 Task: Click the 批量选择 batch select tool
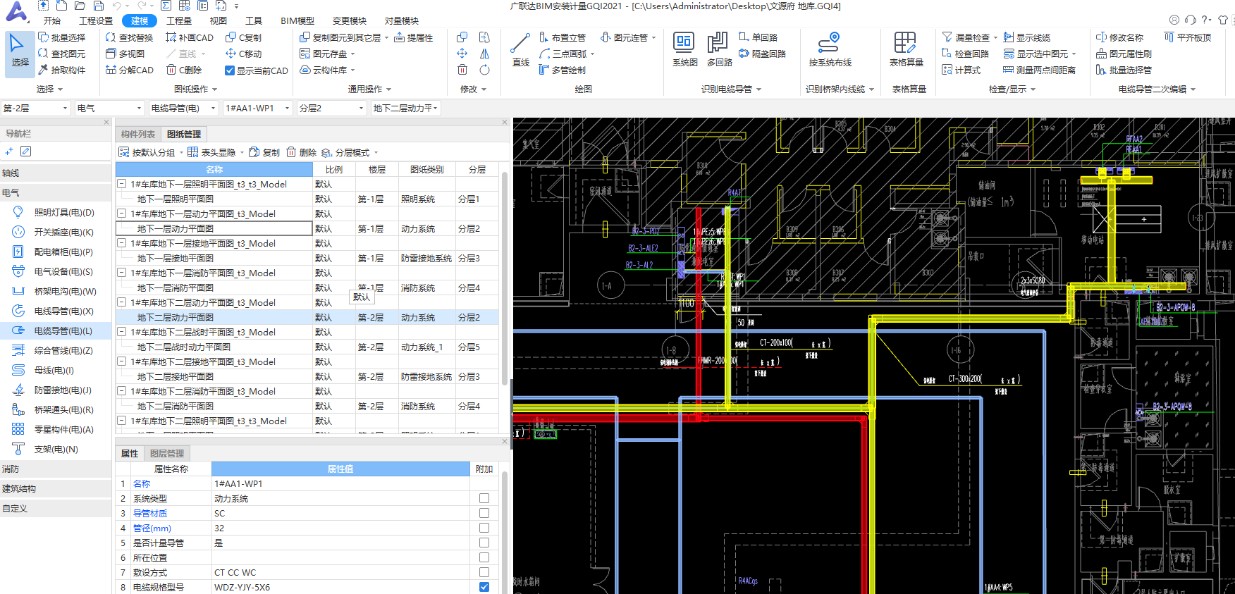62,37
